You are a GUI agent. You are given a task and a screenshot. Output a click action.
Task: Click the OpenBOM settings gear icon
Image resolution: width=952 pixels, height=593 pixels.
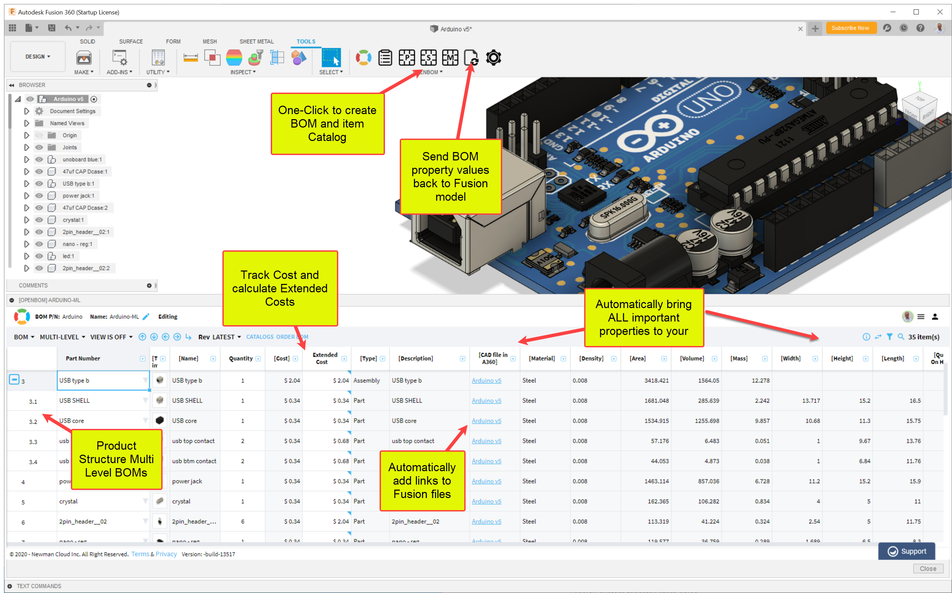click(x=493, y=58)
